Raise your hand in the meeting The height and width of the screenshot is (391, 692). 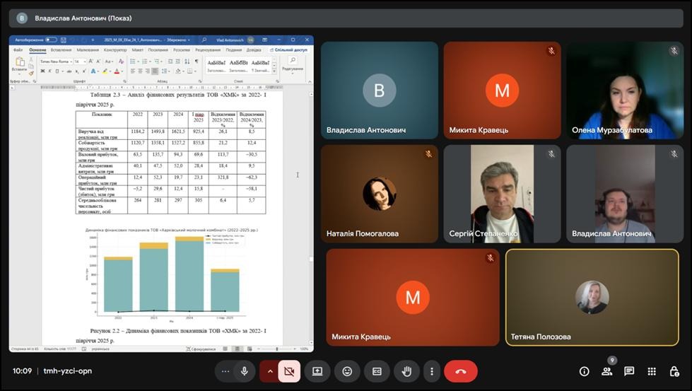[407, 371]
